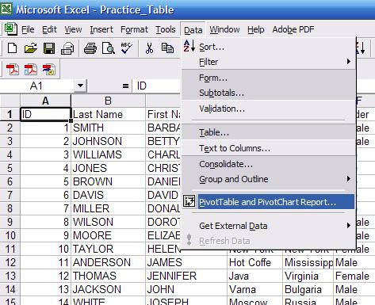Viewport: 375px width, 305px height.
Task: Open the File menu
Action: point(28,29)
